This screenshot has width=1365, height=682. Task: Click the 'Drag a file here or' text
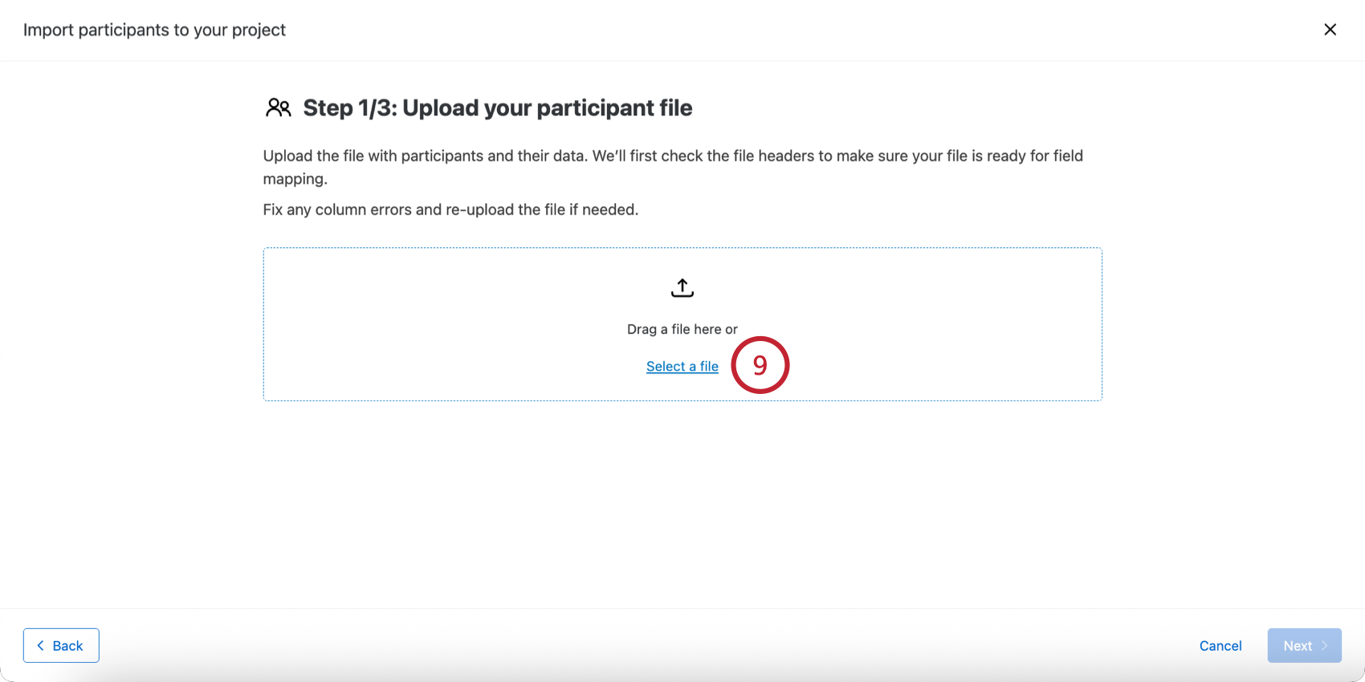click(682, 329)
